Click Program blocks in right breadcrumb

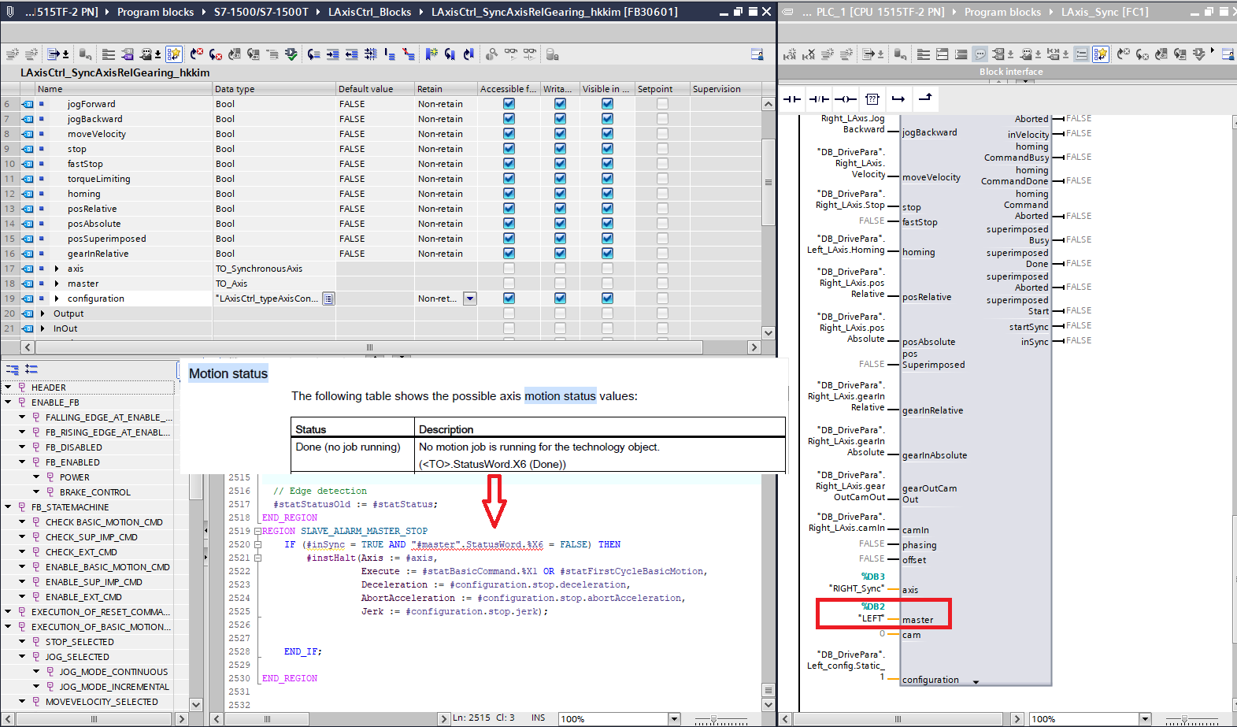1002,12
